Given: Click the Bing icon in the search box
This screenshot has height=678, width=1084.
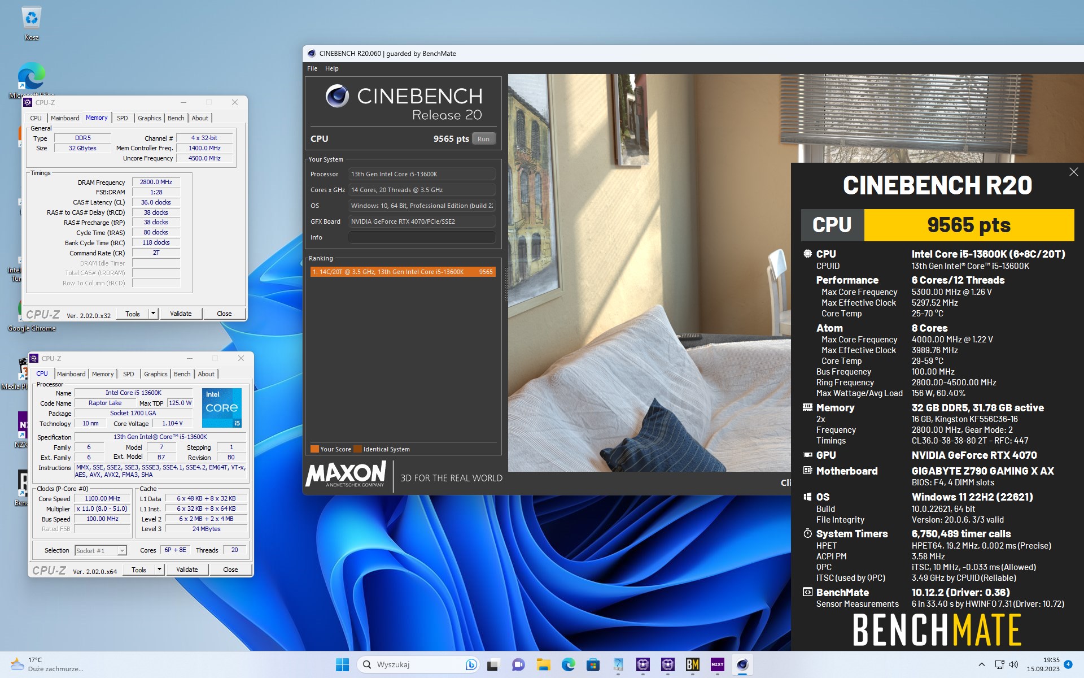Looking at the screenshot, I should point(470,664).
